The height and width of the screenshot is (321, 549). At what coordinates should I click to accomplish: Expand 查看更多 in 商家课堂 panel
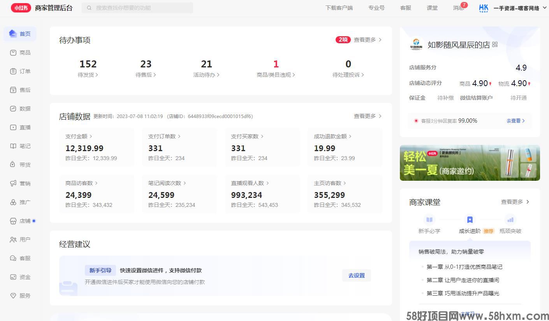tap(515, 202)
